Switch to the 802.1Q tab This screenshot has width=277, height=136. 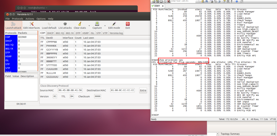(60, 33)
